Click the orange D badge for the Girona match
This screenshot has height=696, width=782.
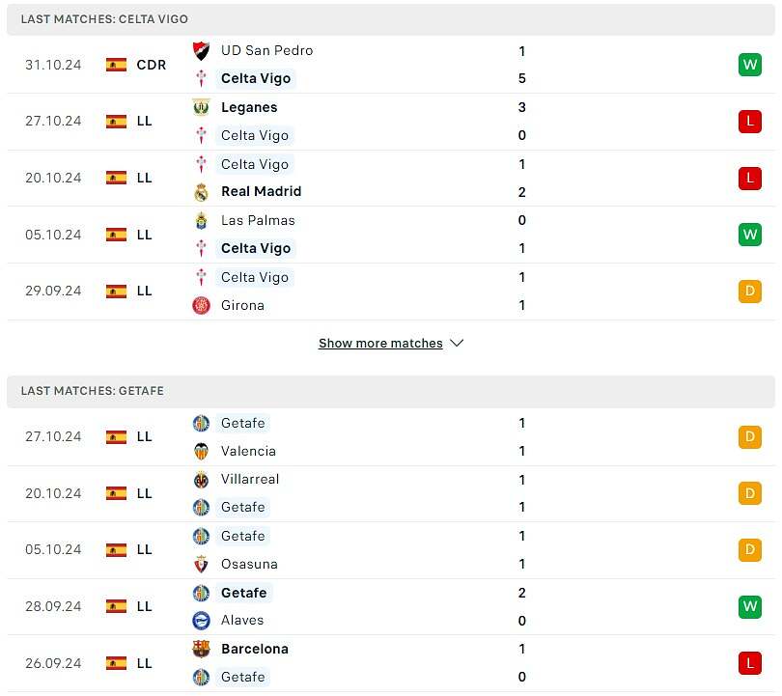(x=749, y=292)
